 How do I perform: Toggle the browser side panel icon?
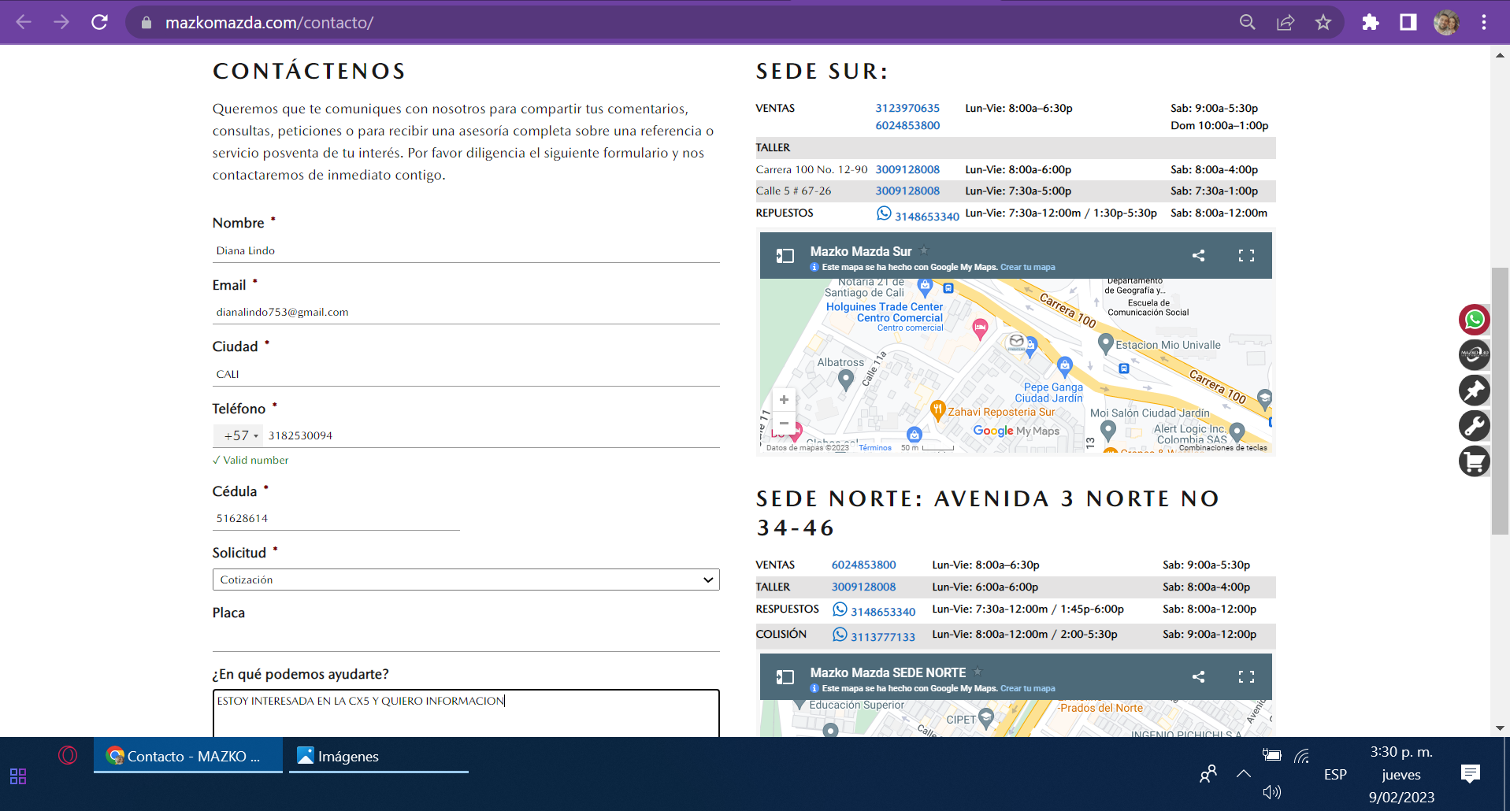[x=1408, y=22]
